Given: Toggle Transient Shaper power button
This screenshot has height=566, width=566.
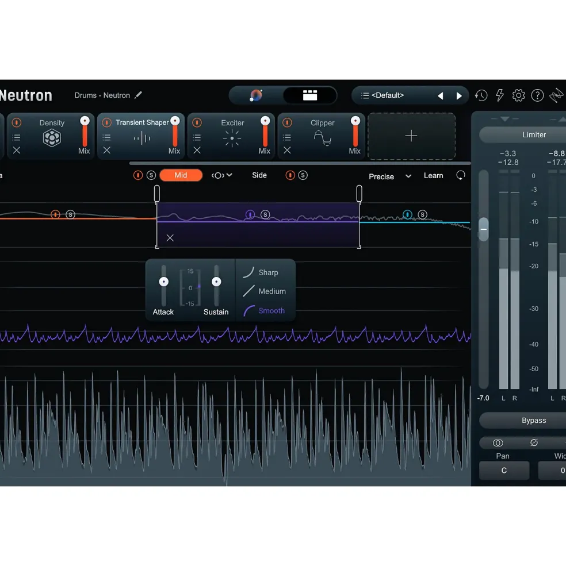Looking at the screenshot, I should (x=106, y=123).
